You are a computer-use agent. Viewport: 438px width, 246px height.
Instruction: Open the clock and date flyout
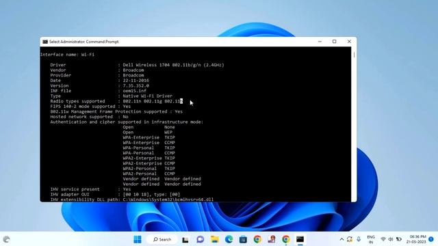point(416,239)
